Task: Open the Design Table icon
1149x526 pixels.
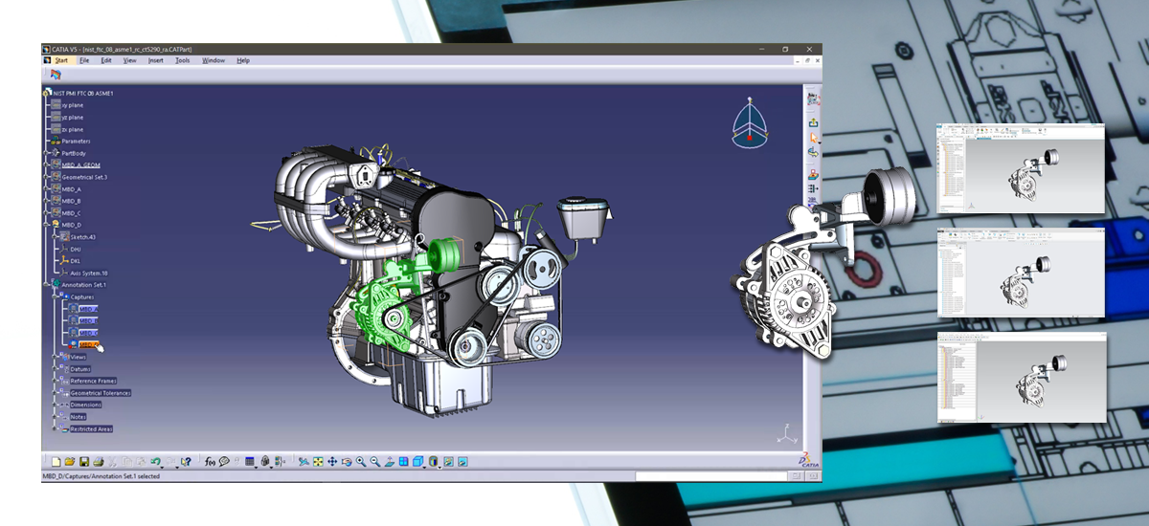Action: point(249,462)
